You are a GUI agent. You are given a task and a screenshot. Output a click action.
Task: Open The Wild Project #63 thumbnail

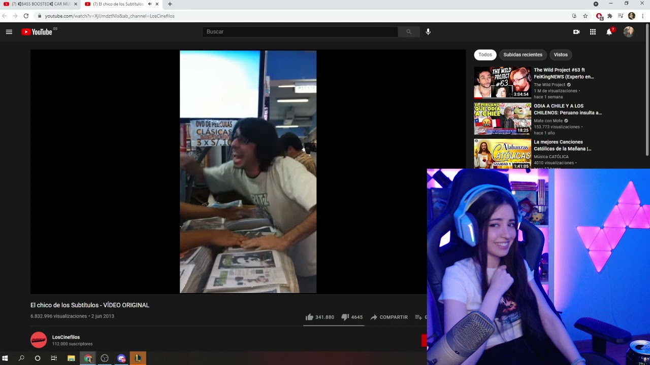pyautogui.click(x=502, y=82)
